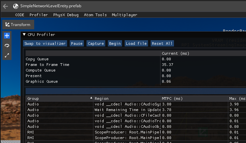Open the Transform mode button

pyautogui.click(x=18, y=25)
